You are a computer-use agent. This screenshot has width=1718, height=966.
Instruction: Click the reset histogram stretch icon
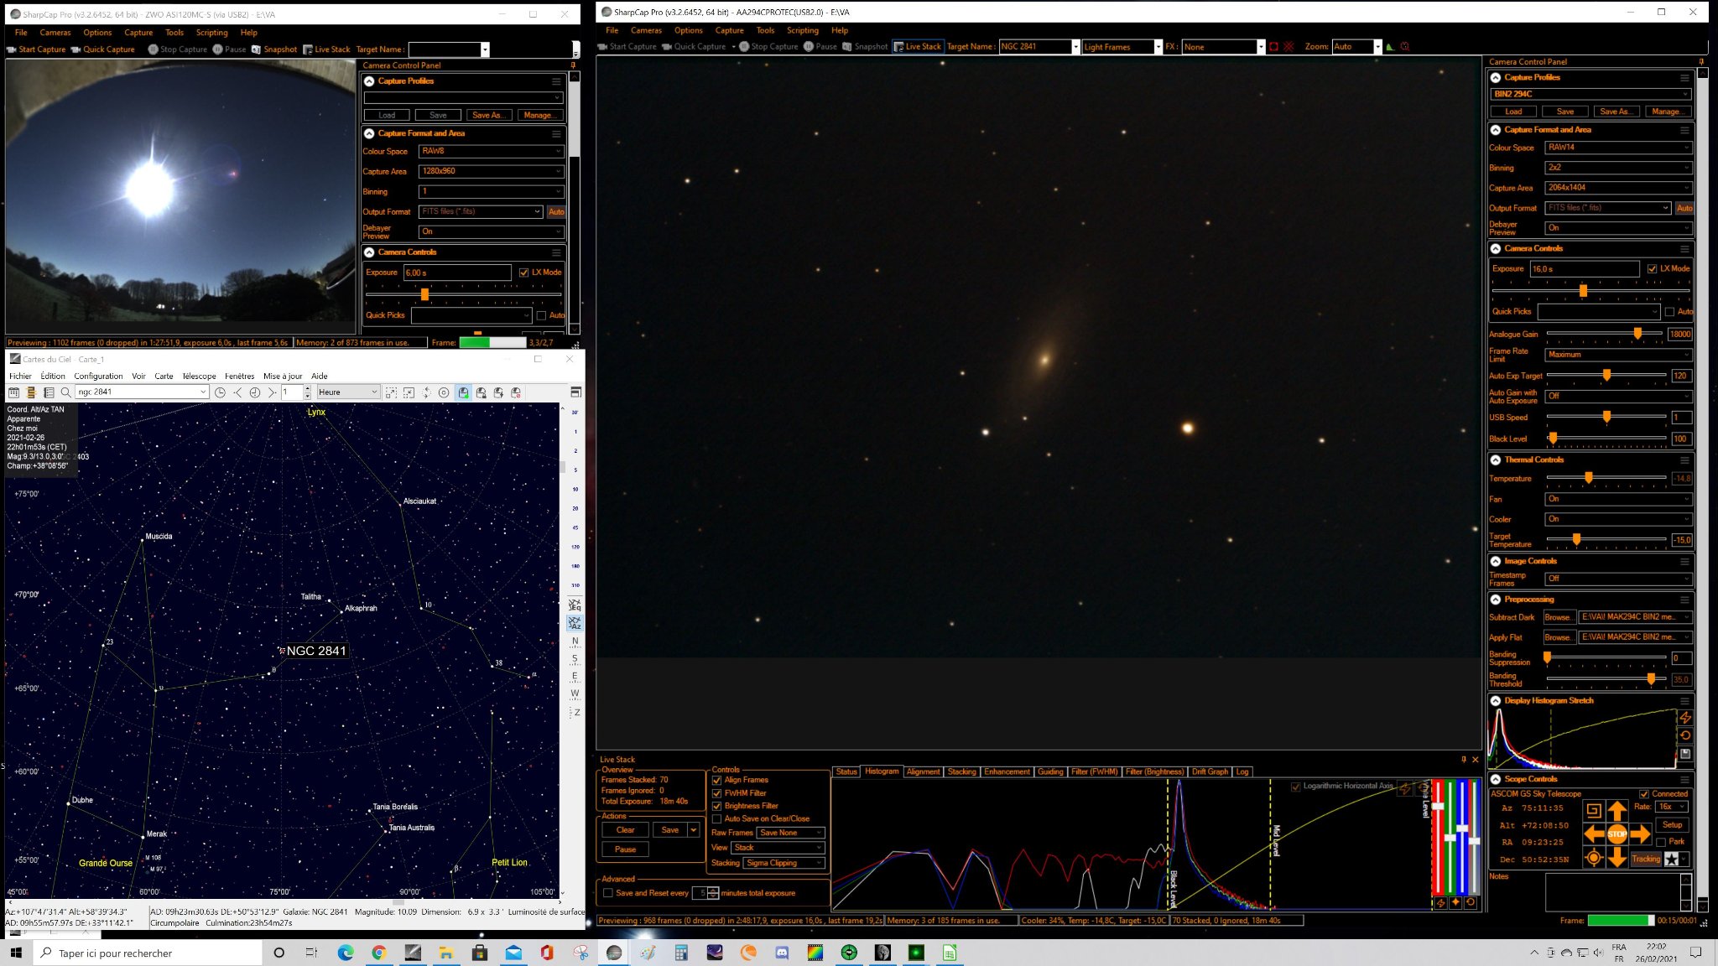coord(1684,735)
